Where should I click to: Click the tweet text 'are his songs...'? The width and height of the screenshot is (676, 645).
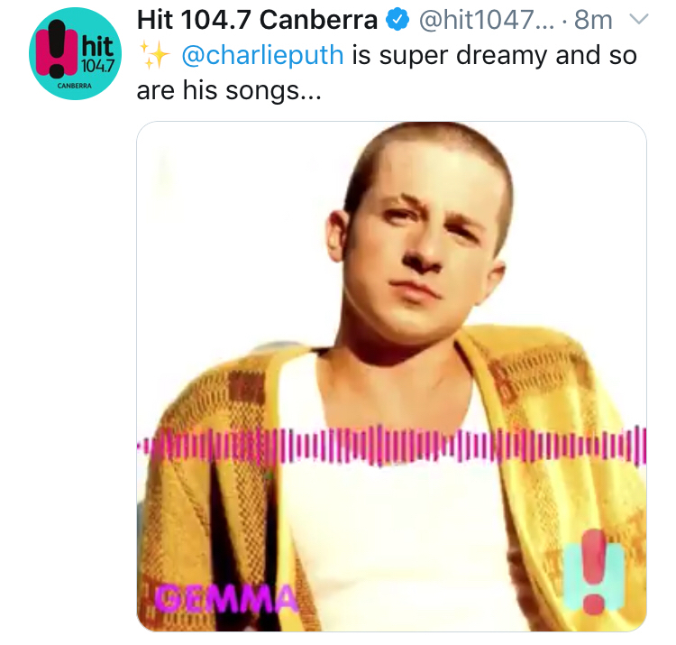coord(229,90)
